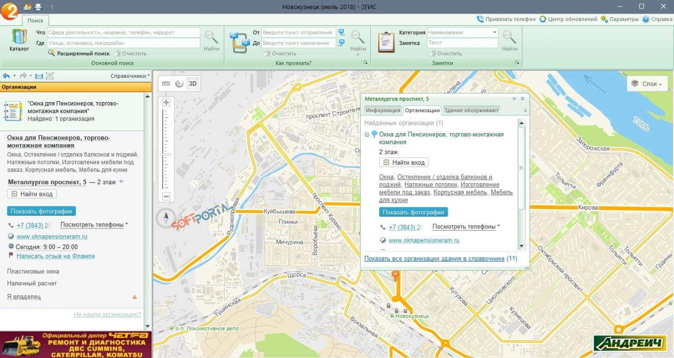Click Показать все организации здания в справочнике
This screenshot has width=674, height=358.
click(x=434, y=258)
